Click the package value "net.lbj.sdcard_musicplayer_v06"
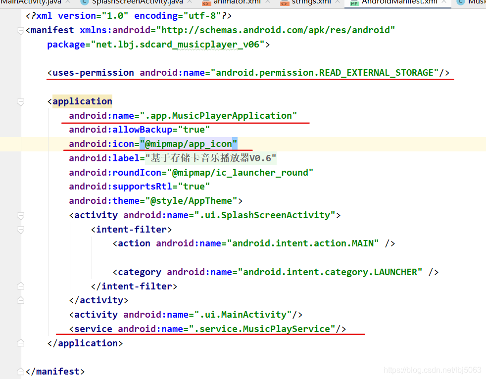This screenshot has height=379, width=486. pos(177,45)
